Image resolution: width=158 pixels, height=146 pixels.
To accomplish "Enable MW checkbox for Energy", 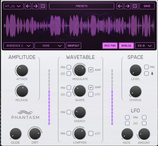I will click(69, 112).
